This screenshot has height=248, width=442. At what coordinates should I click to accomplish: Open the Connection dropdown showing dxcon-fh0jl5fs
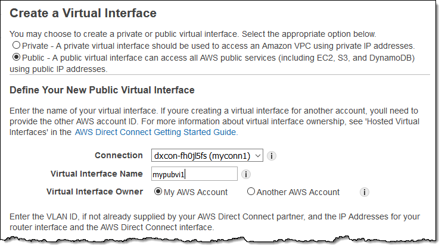point(203,156)
